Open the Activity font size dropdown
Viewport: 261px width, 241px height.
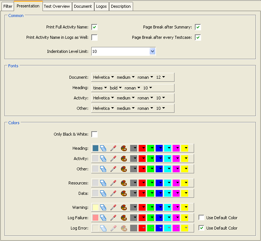[x=160, y=98]
